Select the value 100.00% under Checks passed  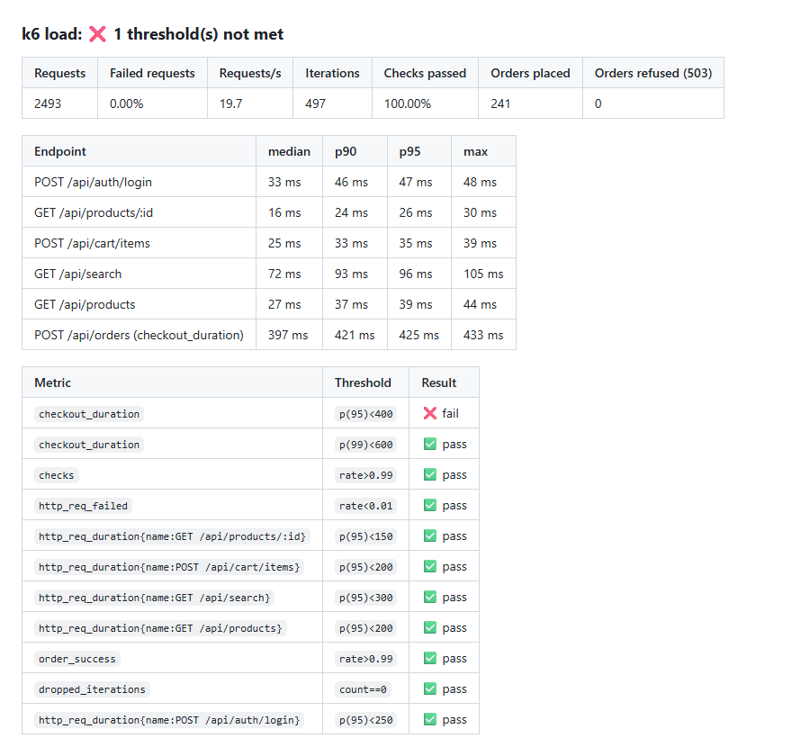click(x=407, y=103)
